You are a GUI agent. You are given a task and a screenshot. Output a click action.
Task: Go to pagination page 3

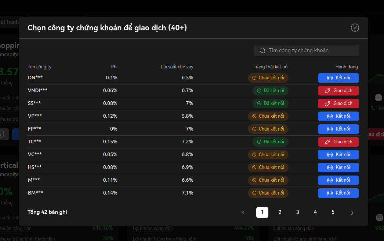297,212
